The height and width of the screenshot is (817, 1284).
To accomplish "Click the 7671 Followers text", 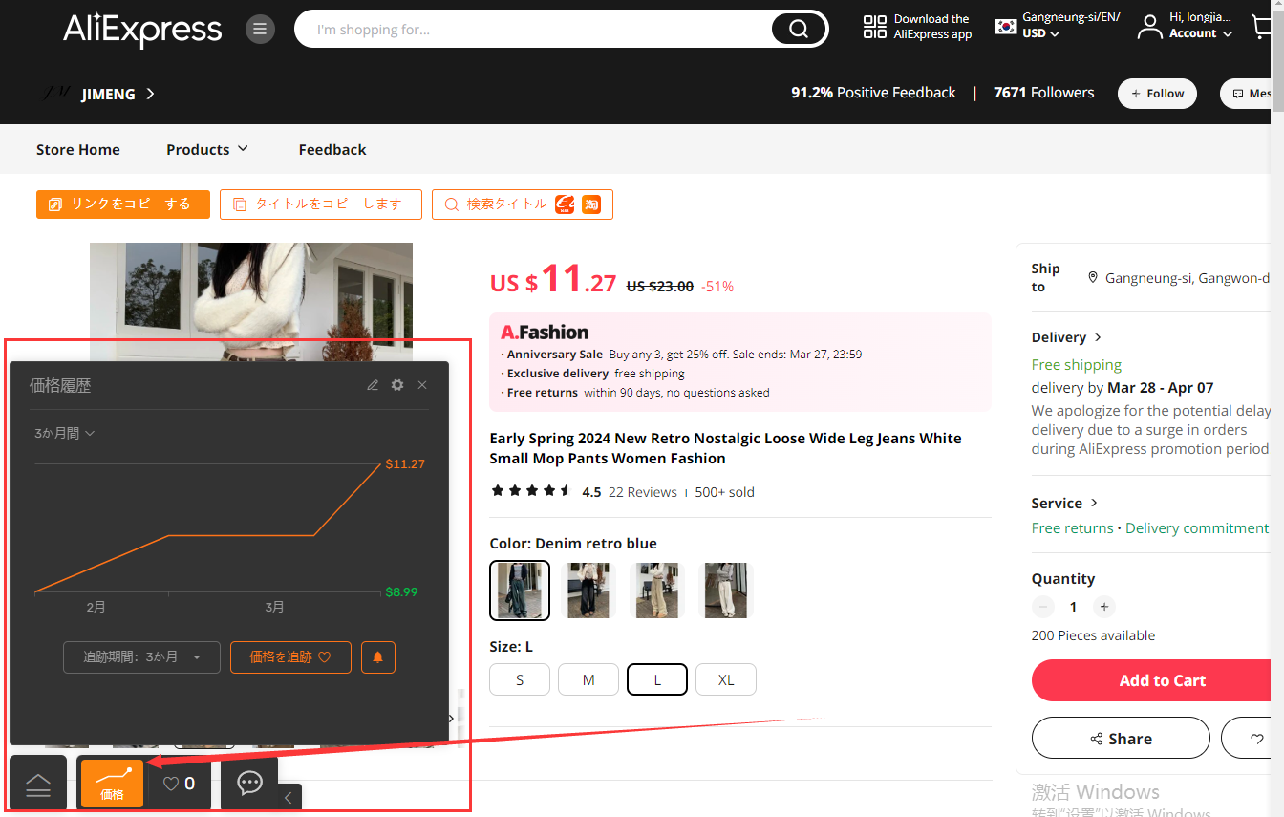I will click(x=1044, y=93).
